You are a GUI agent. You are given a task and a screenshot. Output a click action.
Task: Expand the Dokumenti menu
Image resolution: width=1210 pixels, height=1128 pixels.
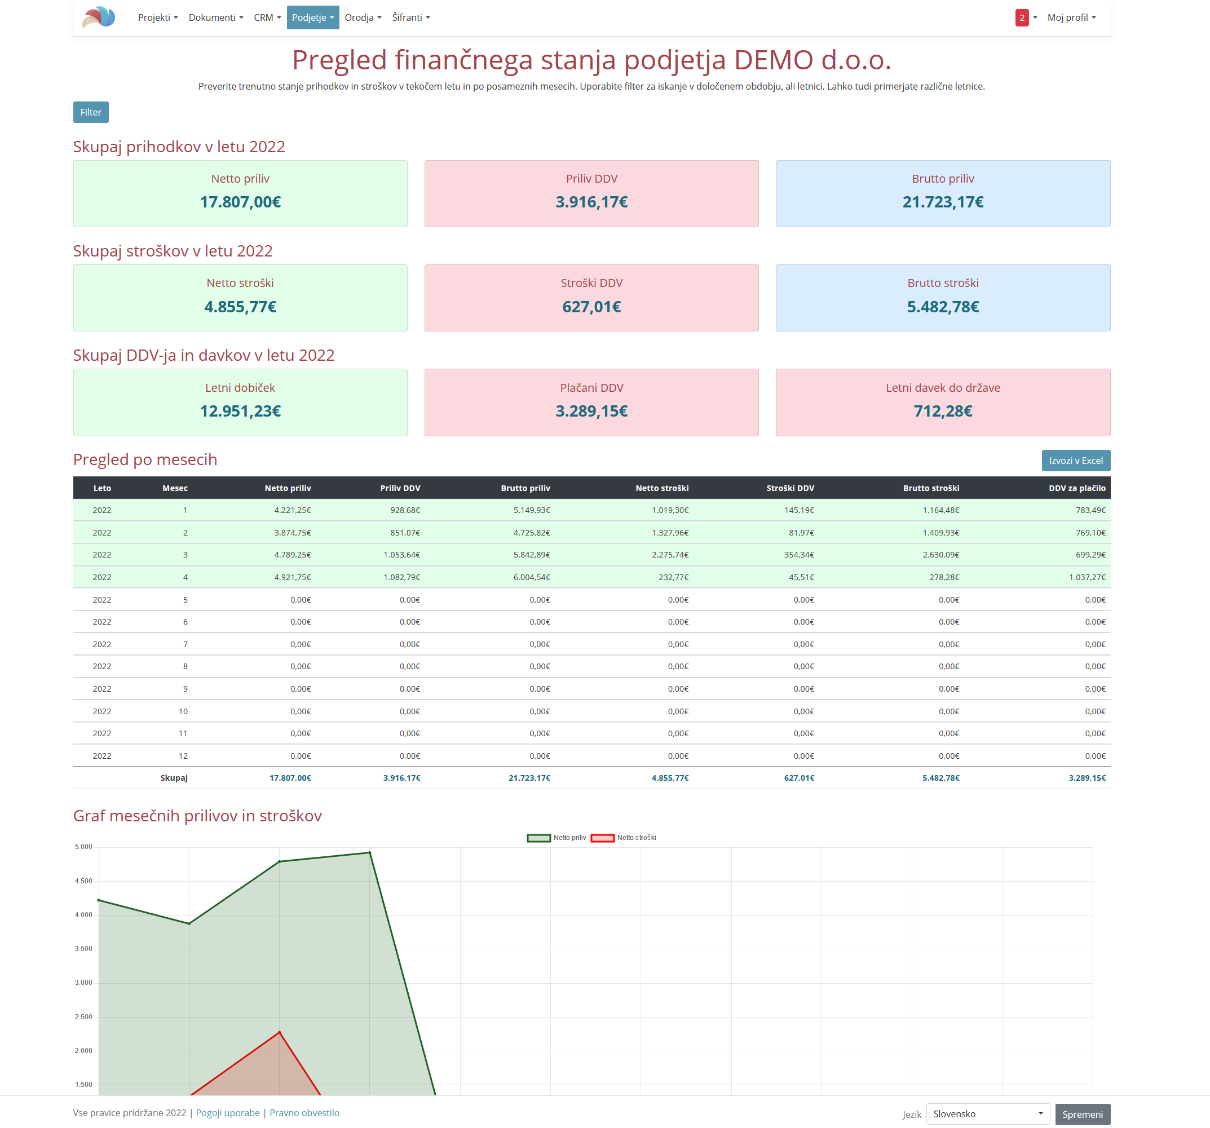point(215,17)
